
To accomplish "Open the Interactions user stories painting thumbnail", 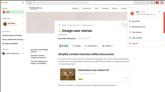I will (x=68, y=75).
